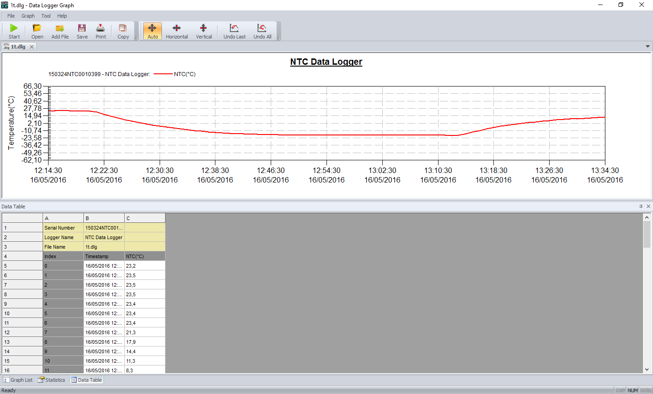
Task: Click the Start toolbar icon
Action: tap(14, 31)
